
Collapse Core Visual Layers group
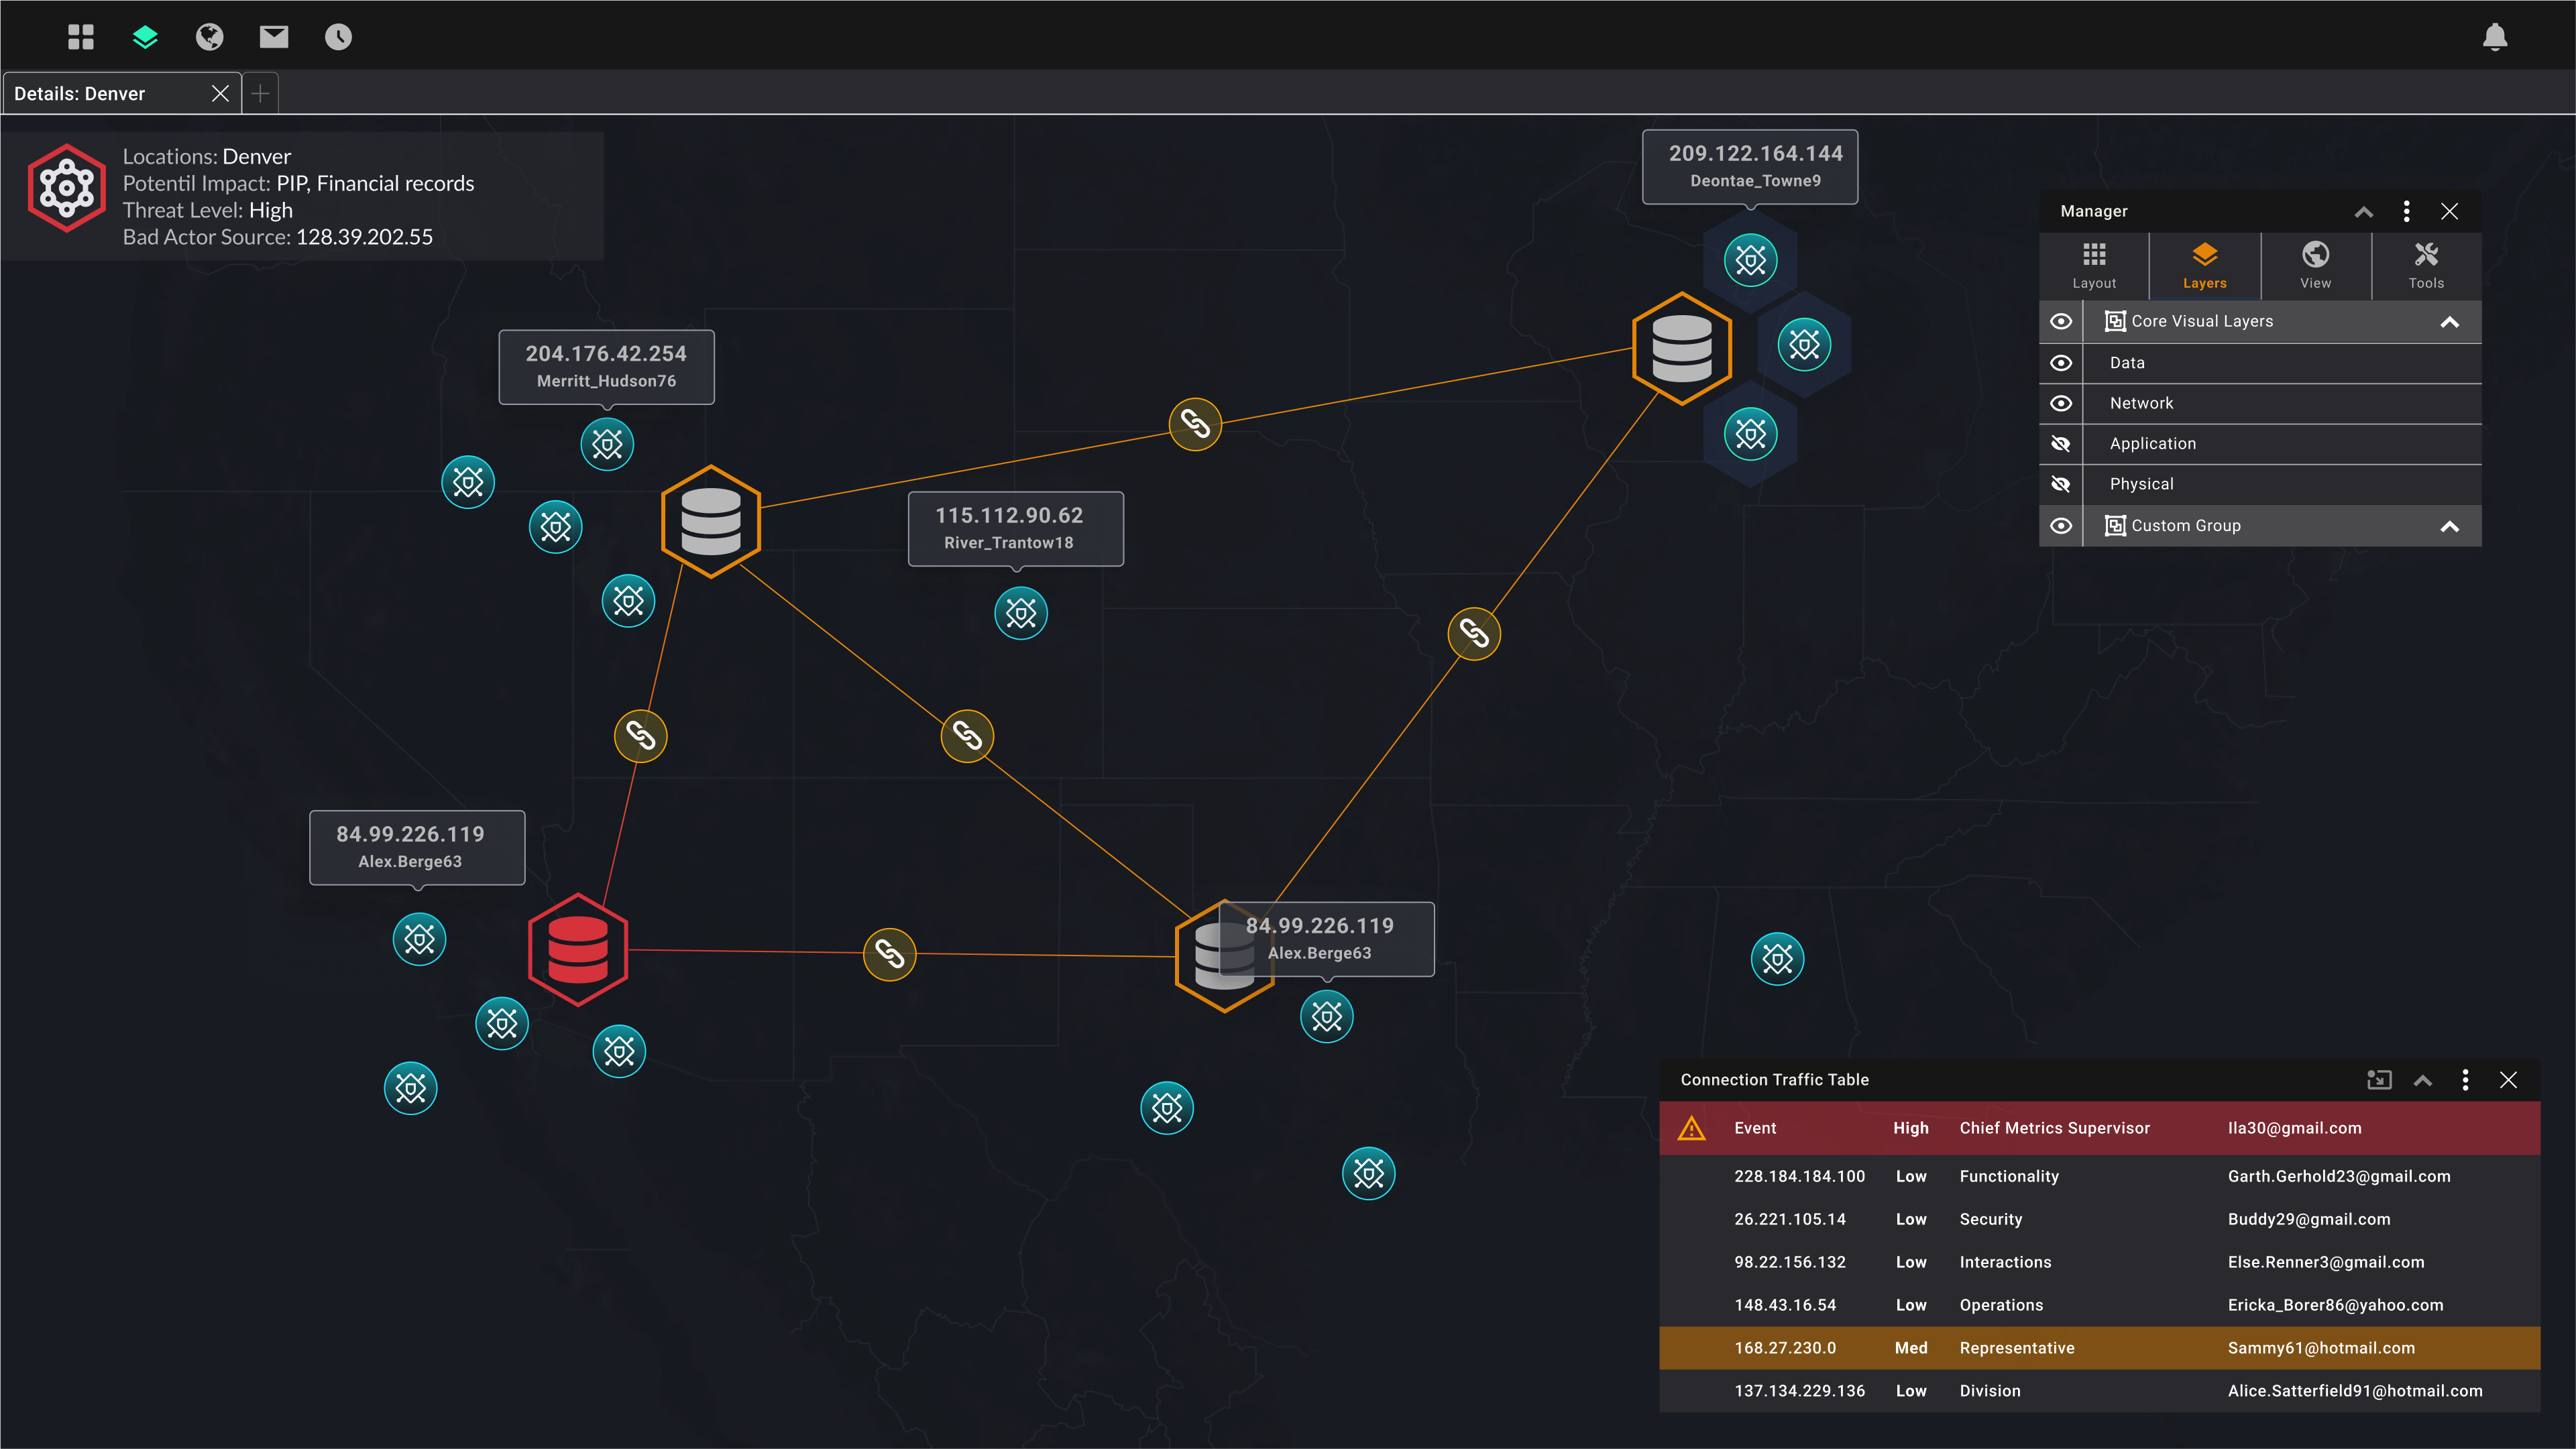click(2450, 322)
